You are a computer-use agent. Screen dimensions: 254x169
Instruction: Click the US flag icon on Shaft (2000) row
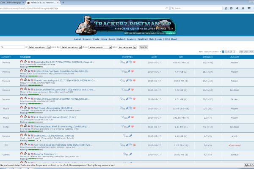click(32, 136)
